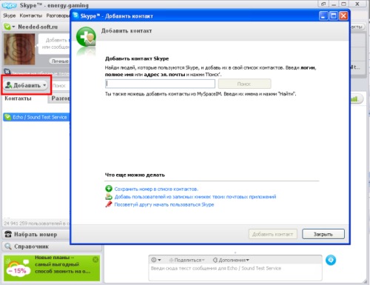Click the Личные button under the mood message

(x=60, y=61)
